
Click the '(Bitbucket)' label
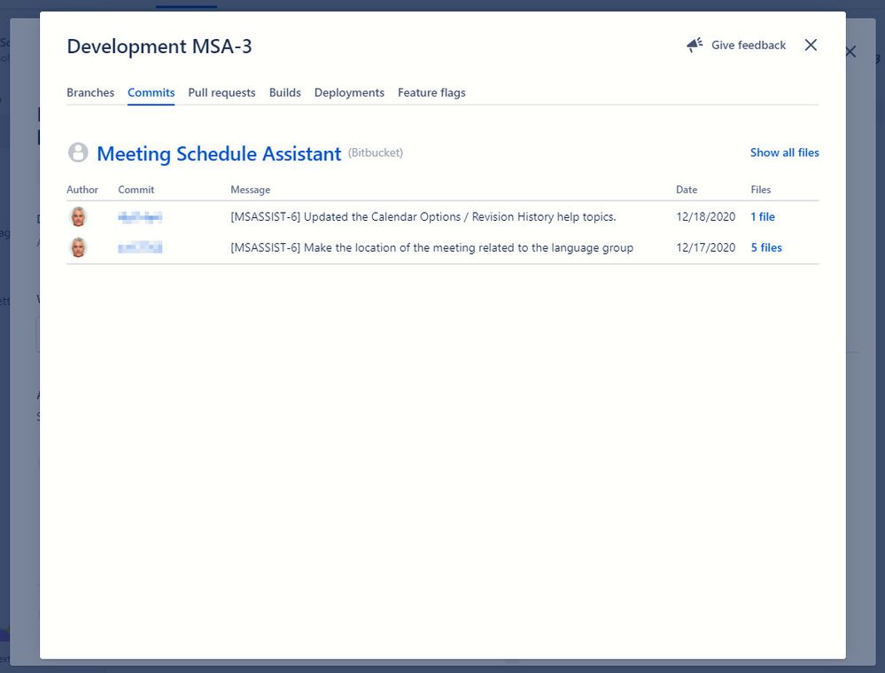pyautogui.click(x=376, y=153)
